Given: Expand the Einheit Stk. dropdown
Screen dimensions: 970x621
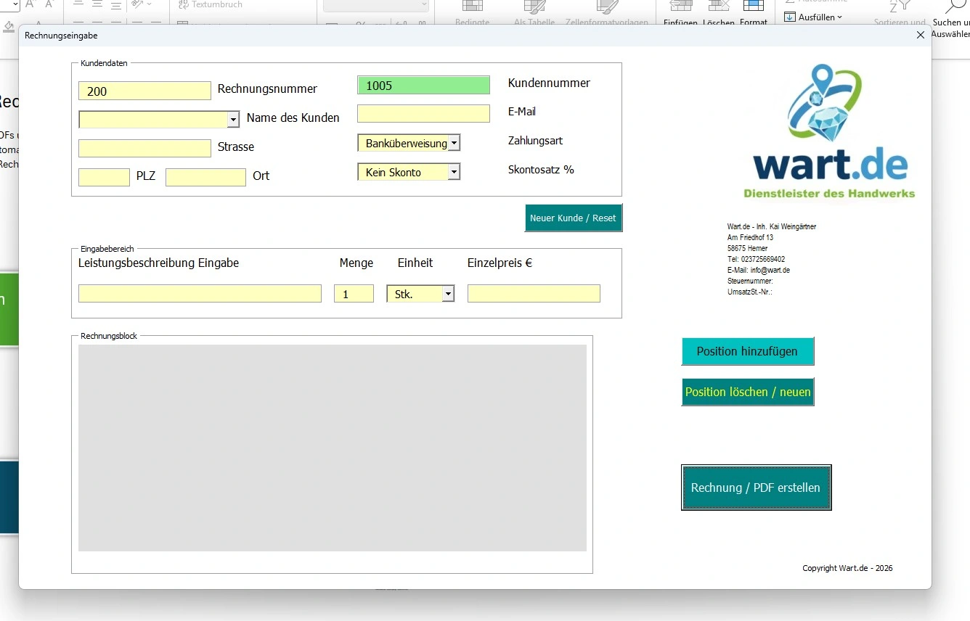Looking at the screenshot, I should [x=448, y=294].
